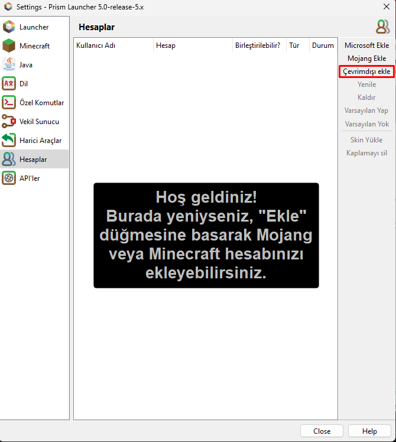
Task: Click Varsayılan Yok button
Action: (x=366, y=123)
